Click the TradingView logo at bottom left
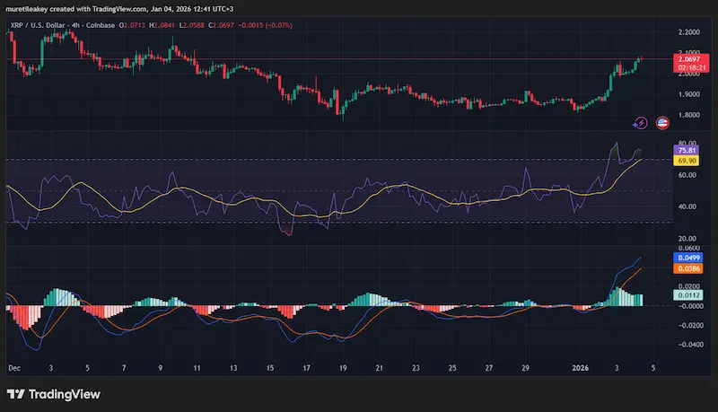 pyautogui.click(x=52, y=394)
